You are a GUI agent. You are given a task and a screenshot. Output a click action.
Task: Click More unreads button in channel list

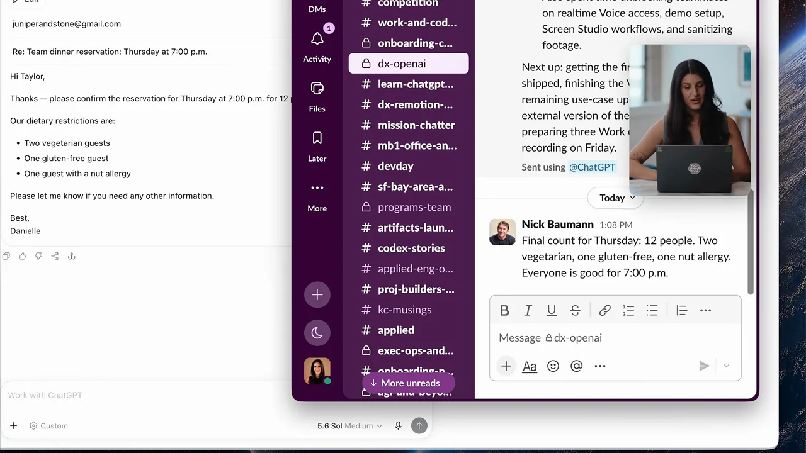pos(408,383)
